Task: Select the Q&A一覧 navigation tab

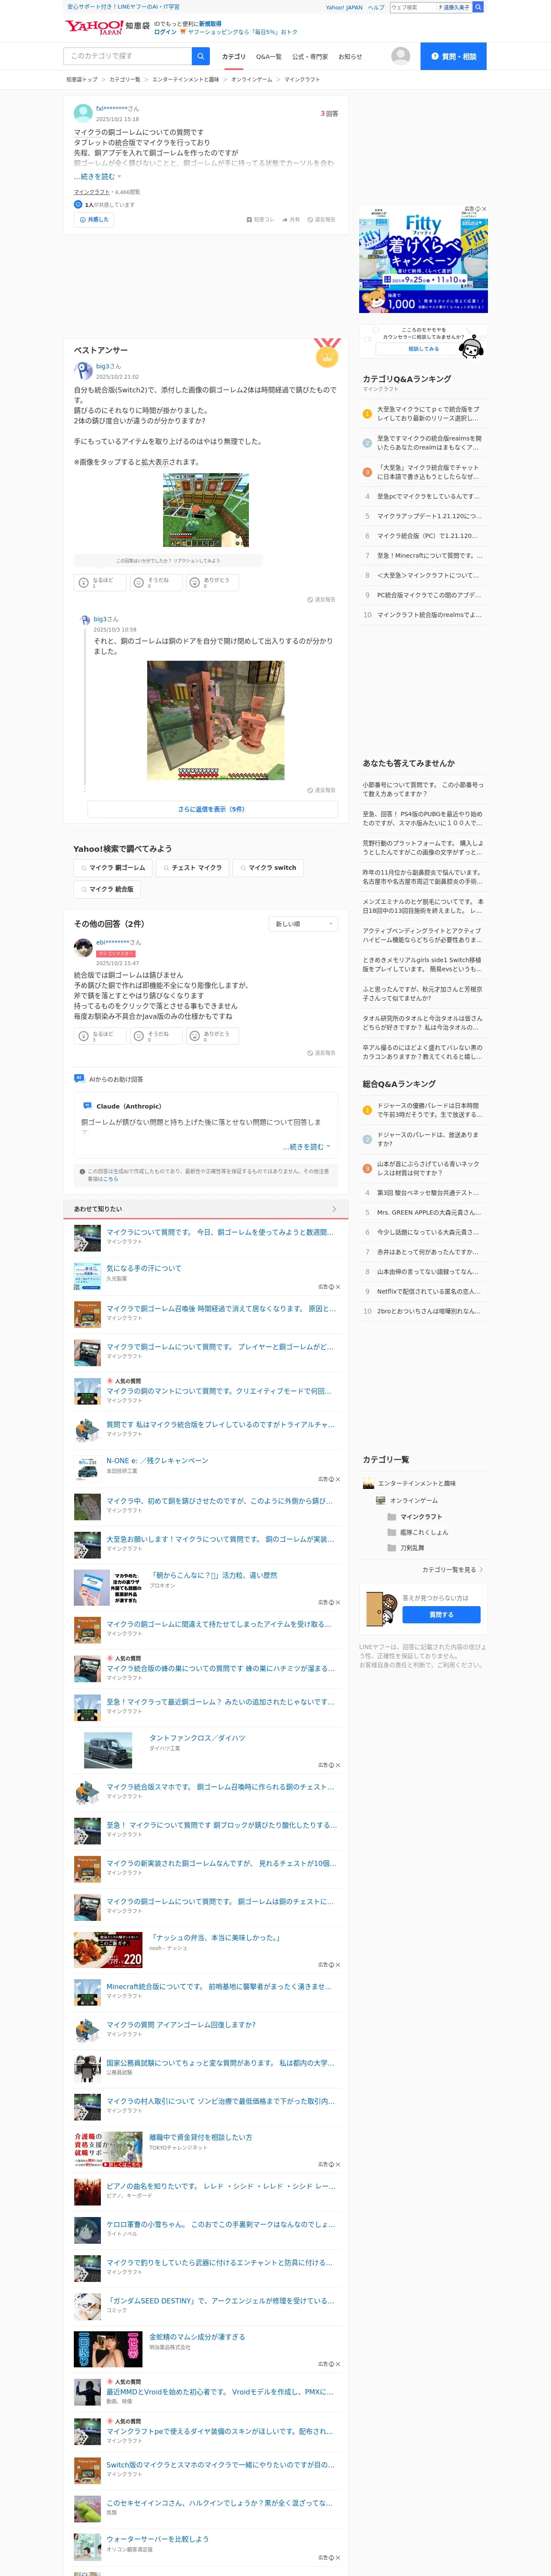Action: tap(269, 57)
